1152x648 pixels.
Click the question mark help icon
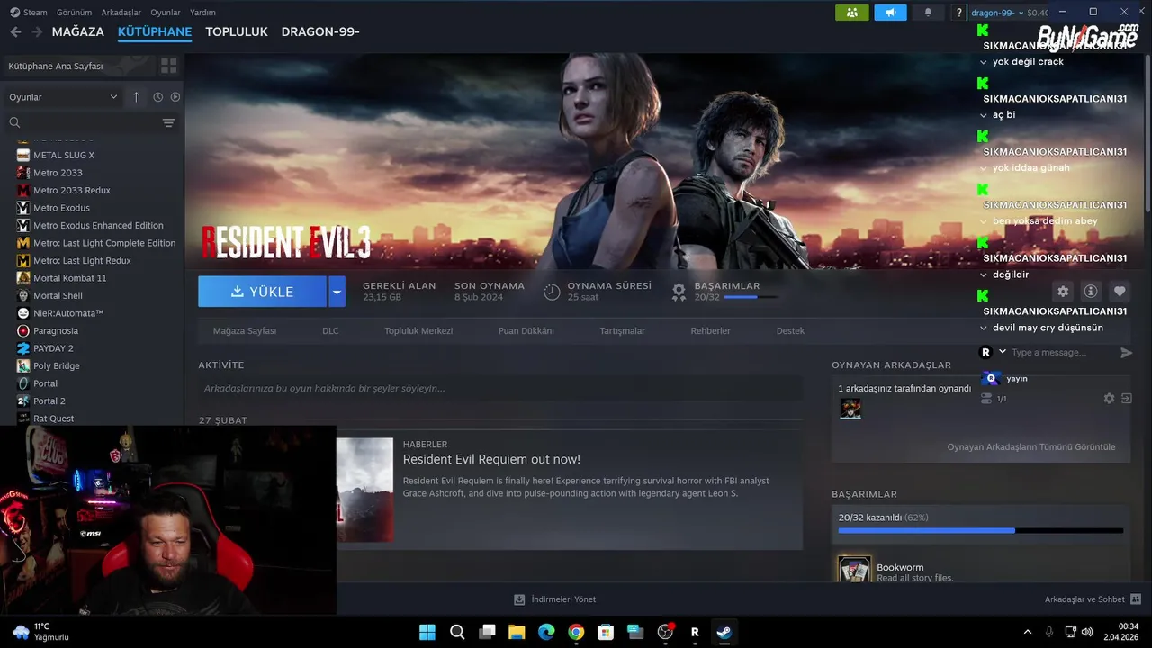pos(959,13)
